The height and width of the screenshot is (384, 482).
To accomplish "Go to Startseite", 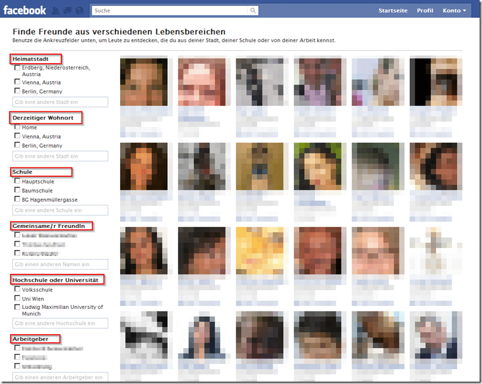I will click(393, 11).
